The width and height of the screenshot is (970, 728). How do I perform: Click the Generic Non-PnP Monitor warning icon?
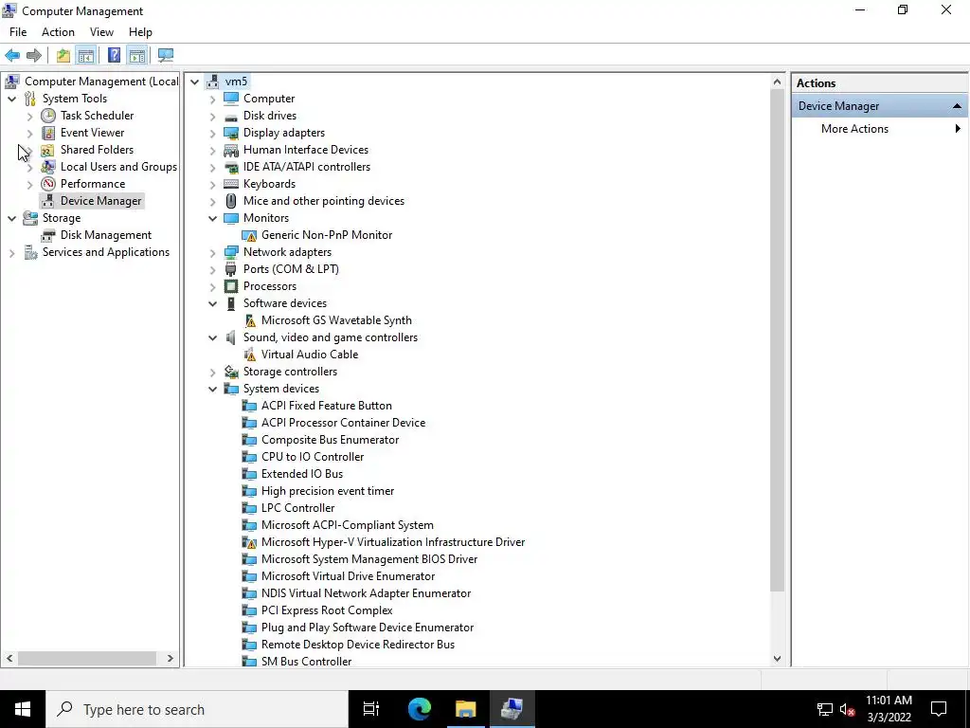click(249, 235)
